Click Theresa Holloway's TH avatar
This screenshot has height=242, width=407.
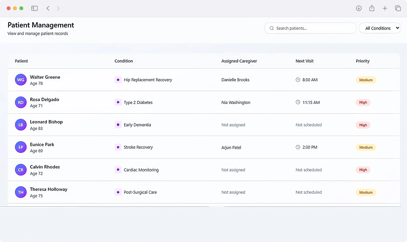21,192
